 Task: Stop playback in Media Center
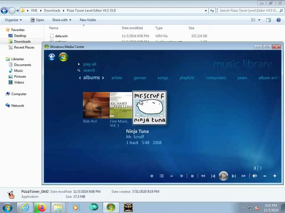click(x=192, y=176)
